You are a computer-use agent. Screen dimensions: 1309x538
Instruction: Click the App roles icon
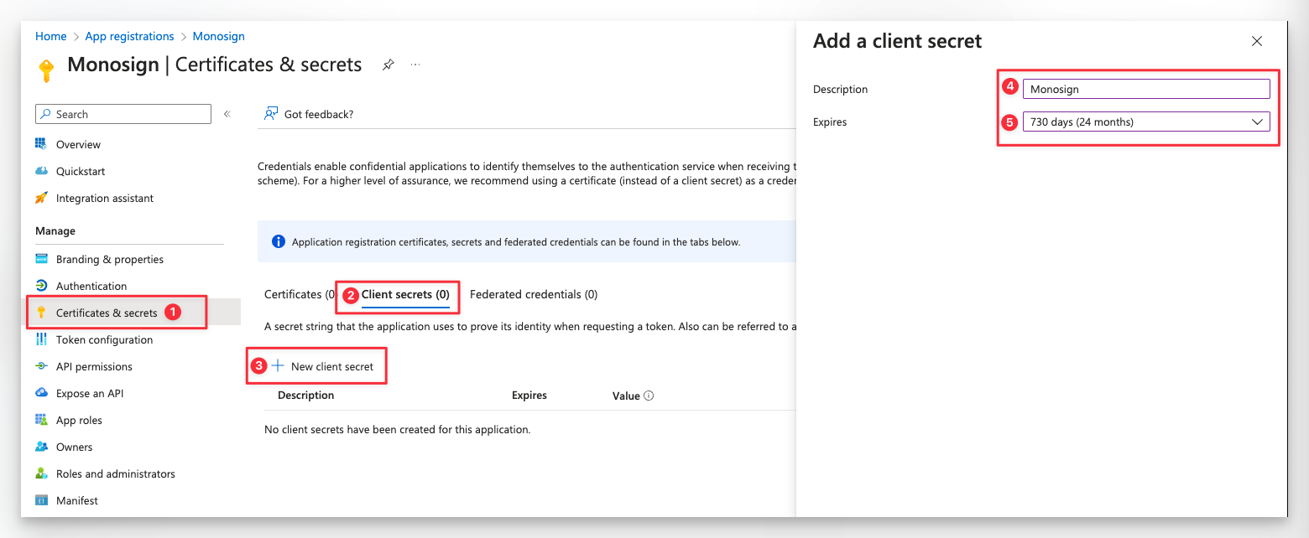(x=41, y=420)
